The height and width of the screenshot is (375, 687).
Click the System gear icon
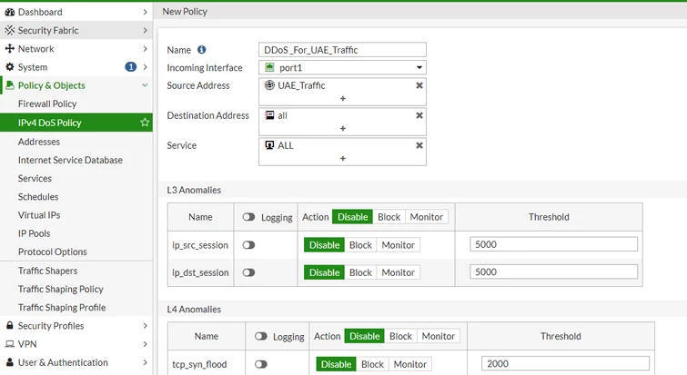[x=10, y=67]
